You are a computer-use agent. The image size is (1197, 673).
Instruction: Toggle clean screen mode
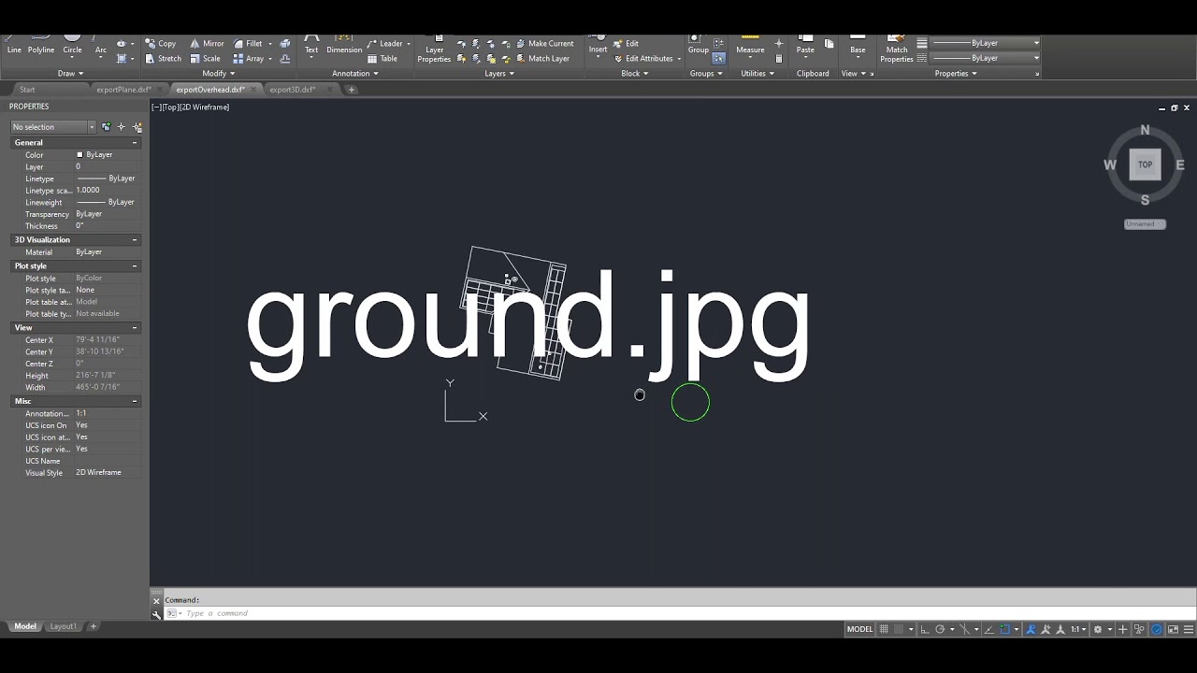[x=1173, y=629]
